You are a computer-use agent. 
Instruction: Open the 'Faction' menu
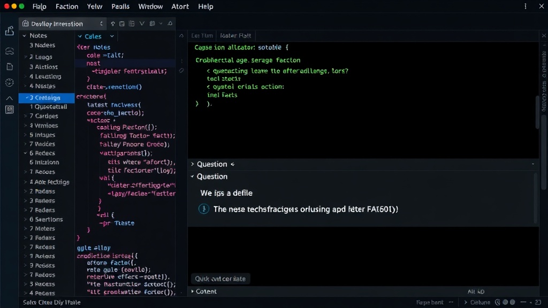tap(67, 6)
